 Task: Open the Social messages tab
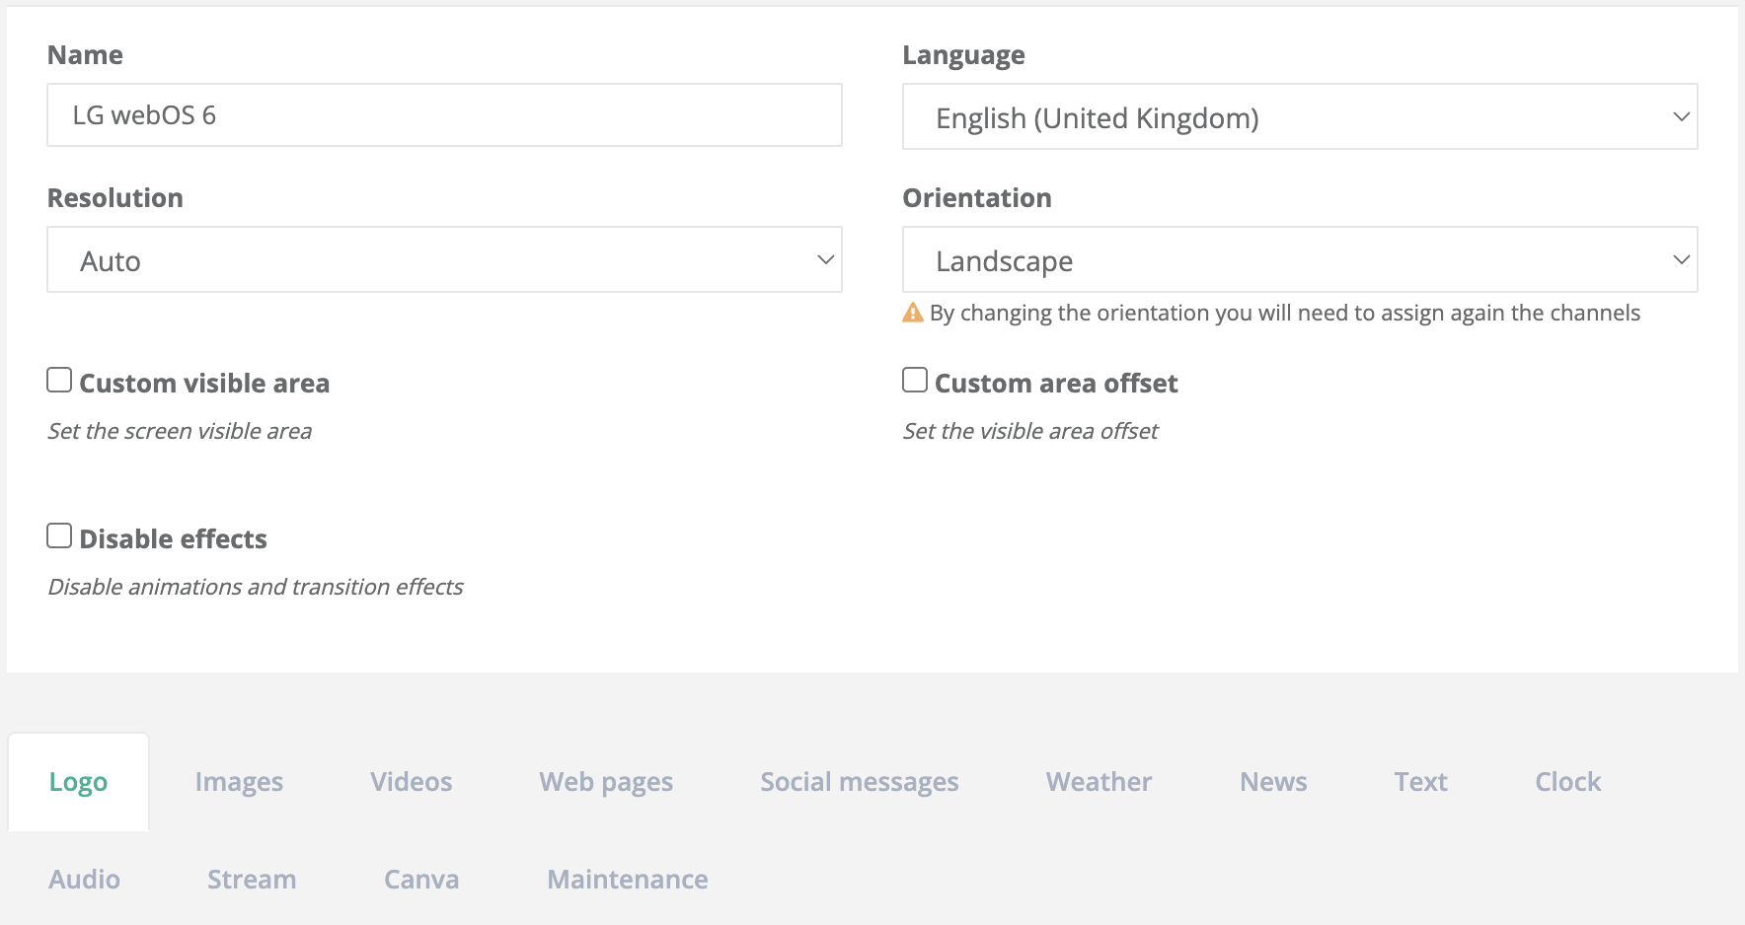pos(859,782)
